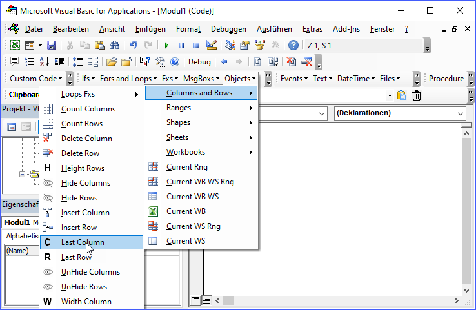Toggle Design Mode icon
The width and height of the screenshot is (476, 310).
pos(212,46)
